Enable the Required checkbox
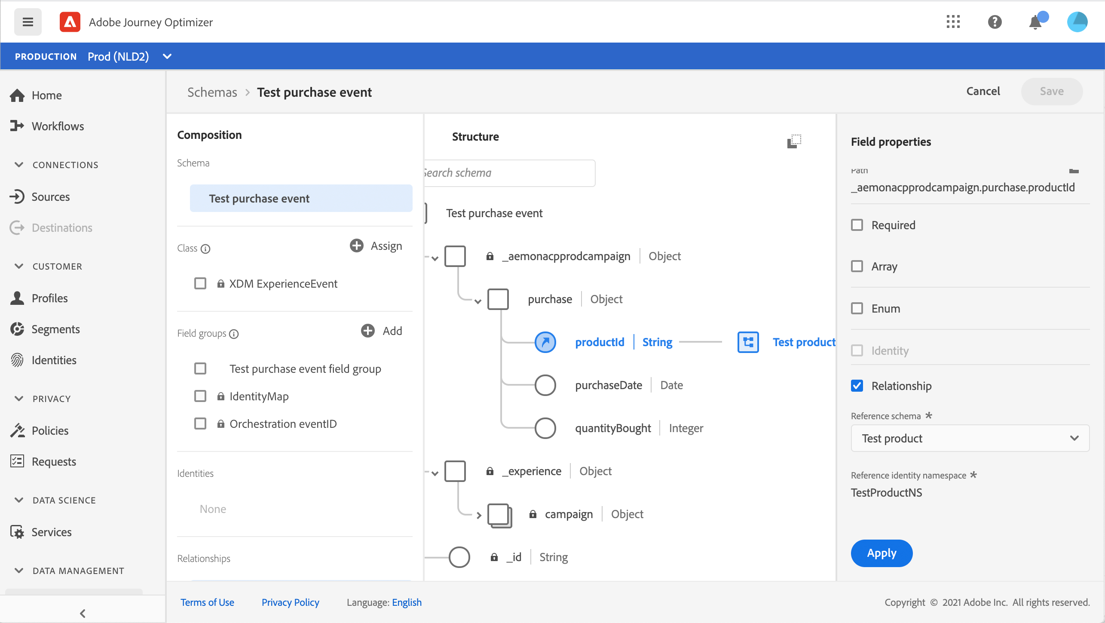Image resolution: width=1105 pixels, height=623 pixels. [857, 225]
